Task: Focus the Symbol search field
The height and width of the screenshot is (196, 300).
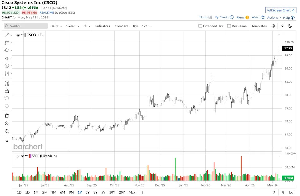Action: [x=26, y=26]
